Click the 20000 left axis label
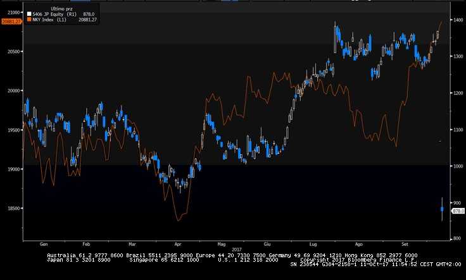Image resolution: width=466 pixels, height=280 pixels. coord(14,91)
